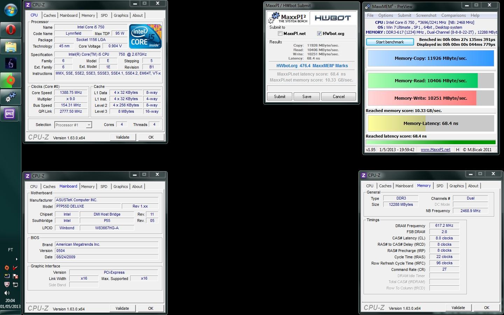Select CPU tab in CPU-Z Memory window
This screenshot has height=315, width=504.
coord(370,186)
